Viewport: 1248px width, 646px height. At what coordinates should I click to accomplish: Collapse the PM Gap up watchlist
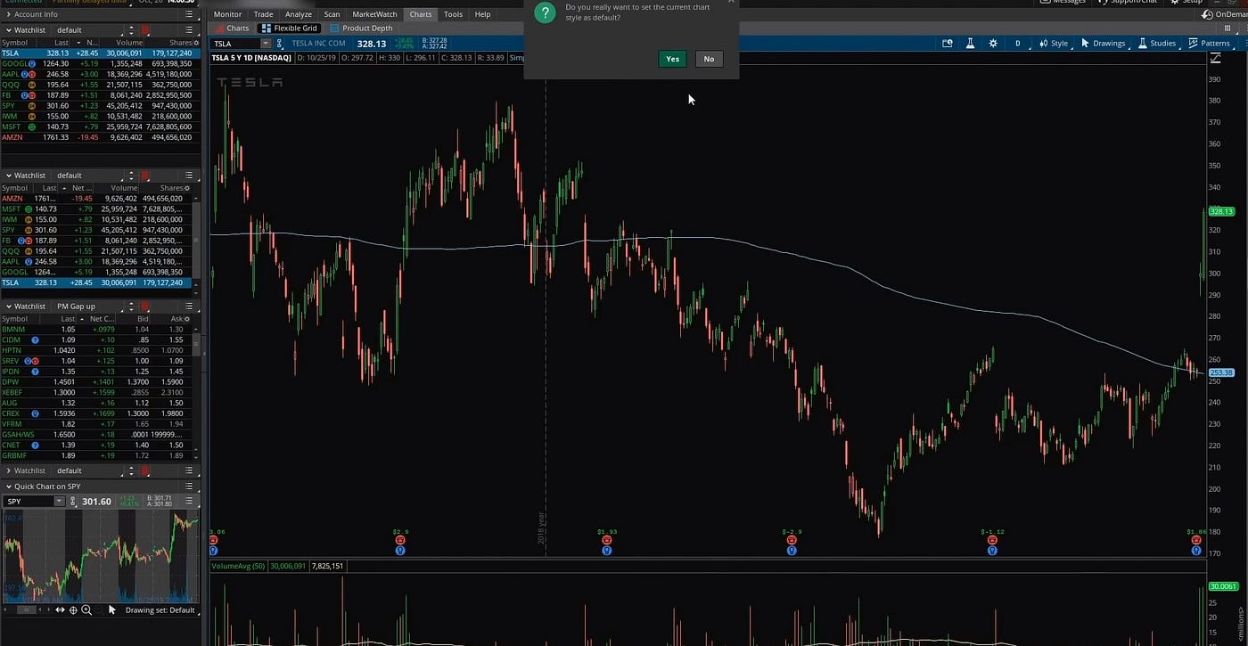8,307
